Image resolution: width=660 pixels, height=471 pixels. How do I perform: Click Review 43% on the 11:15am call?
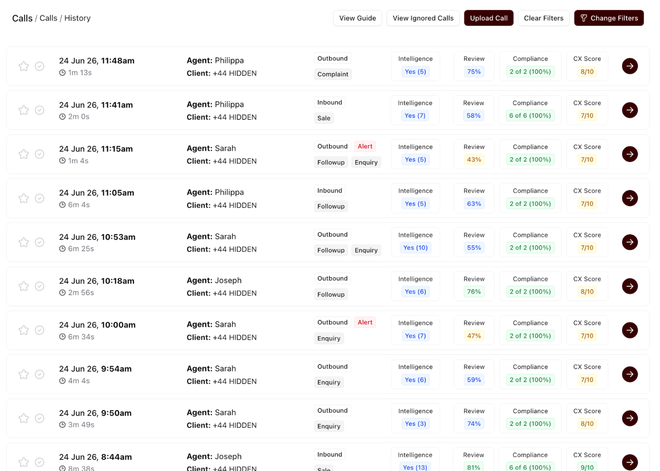tap(474, 160)
